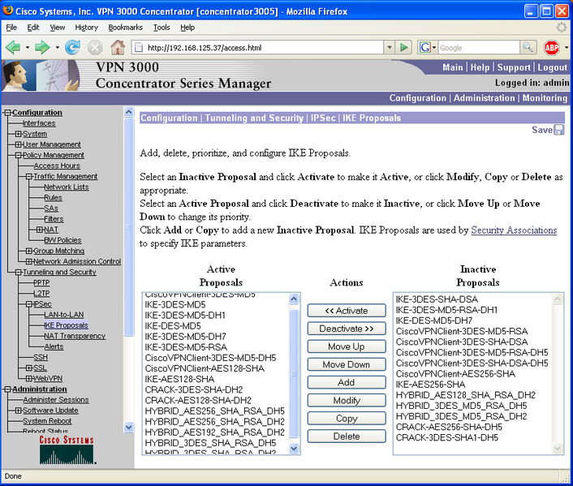
Task: Open the Adblock Plus dropdown arrow
Action: [567, 48]
